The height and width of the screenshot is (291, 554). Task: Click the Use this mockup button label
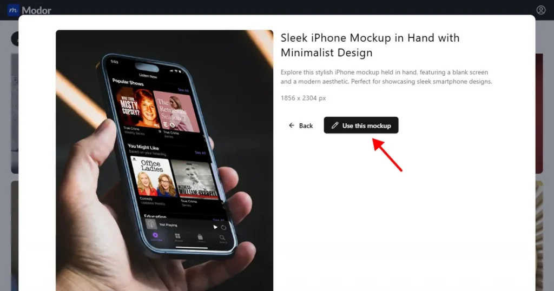366,125
